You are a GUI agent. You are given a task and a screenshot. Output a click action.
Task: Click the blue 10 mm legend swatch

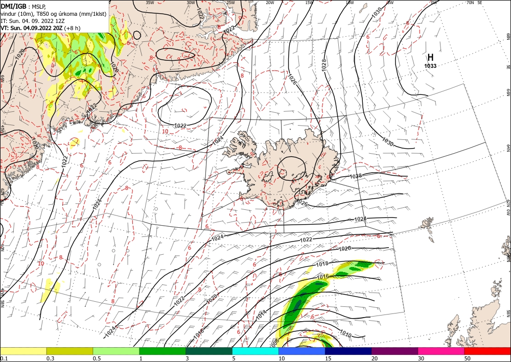point(302,351)
